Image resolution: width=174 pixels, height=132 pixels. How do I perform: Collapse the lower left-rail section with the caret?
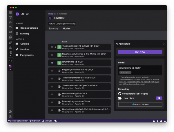pos(10,70)
